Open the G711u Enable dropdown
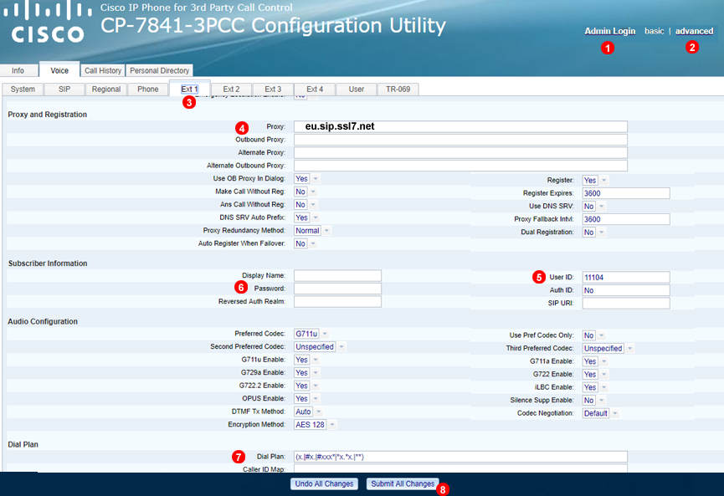 tap(306, 360)
